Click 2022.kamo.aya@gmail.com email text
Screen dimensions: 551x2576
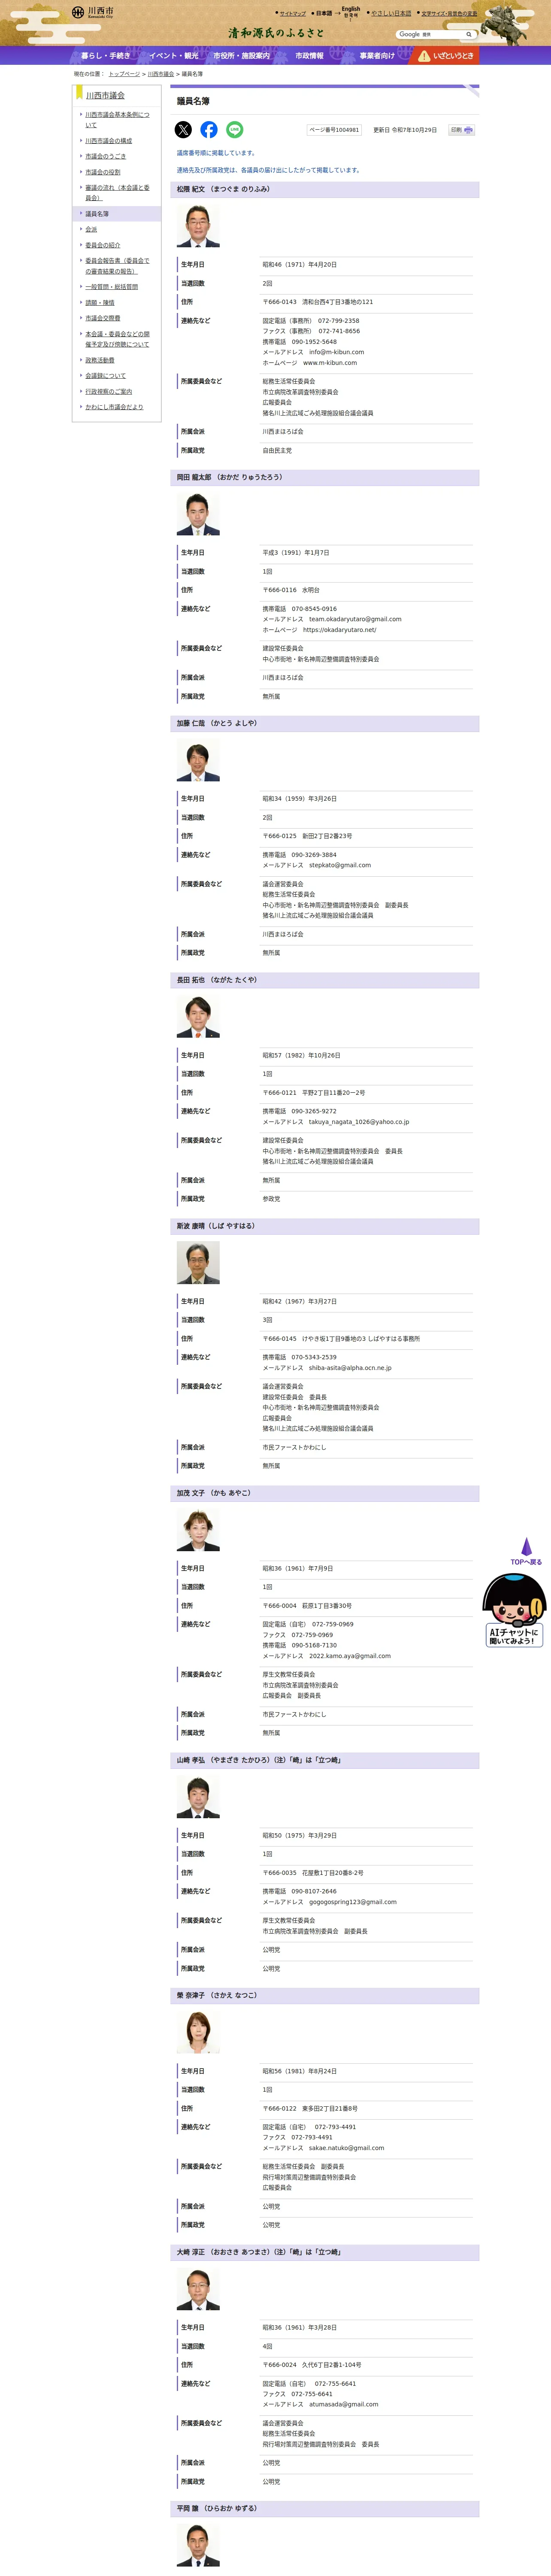pos(350,1655)
